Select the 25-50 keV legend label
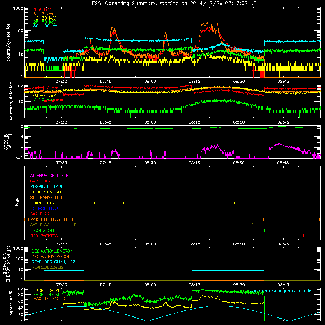Viewport: 325px width, 325px height. (44, 22)
